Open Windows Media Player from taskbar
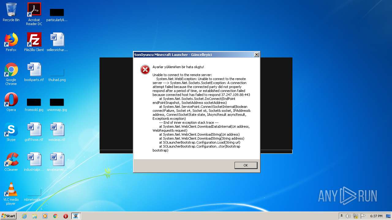The height and width of the screenshot is (220, 392). pyautogui.click(x=45, y=216)
